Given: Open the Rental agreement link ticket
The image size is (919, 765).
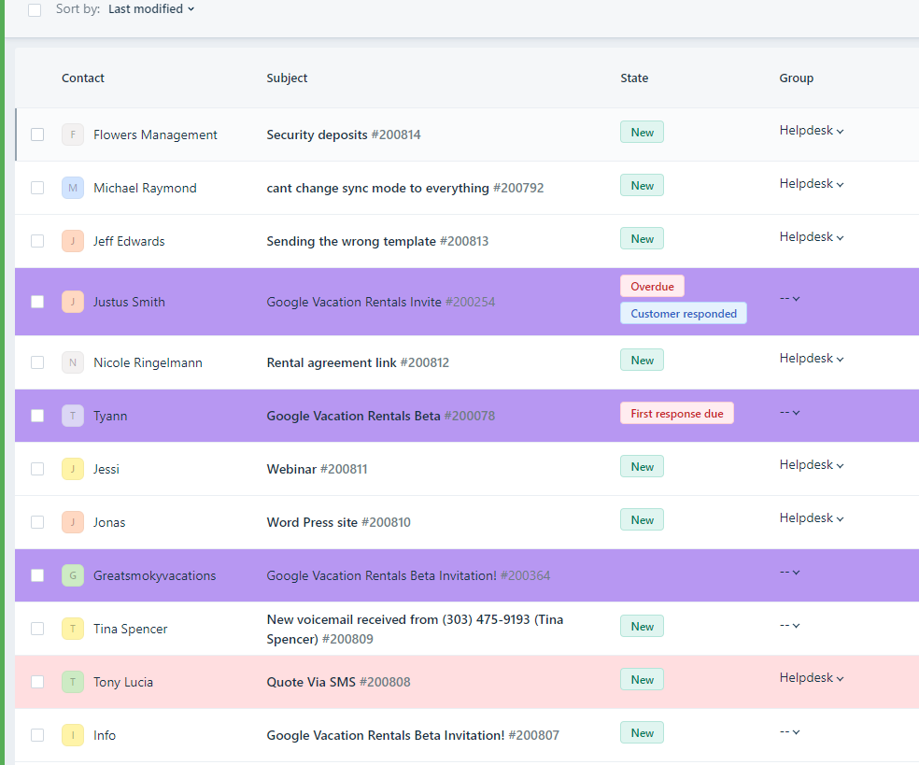Looking at the screenshot, I should click(x=332, y=362).
